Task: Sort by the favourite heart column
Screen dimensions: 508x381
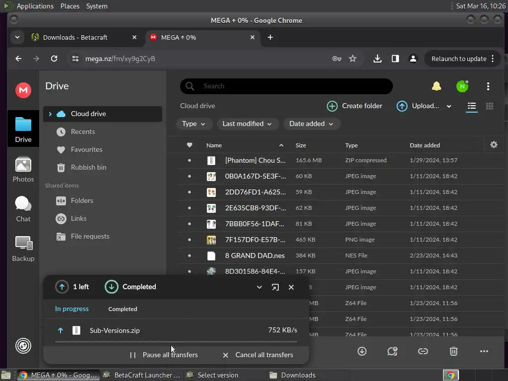Action: coord(190,145)
